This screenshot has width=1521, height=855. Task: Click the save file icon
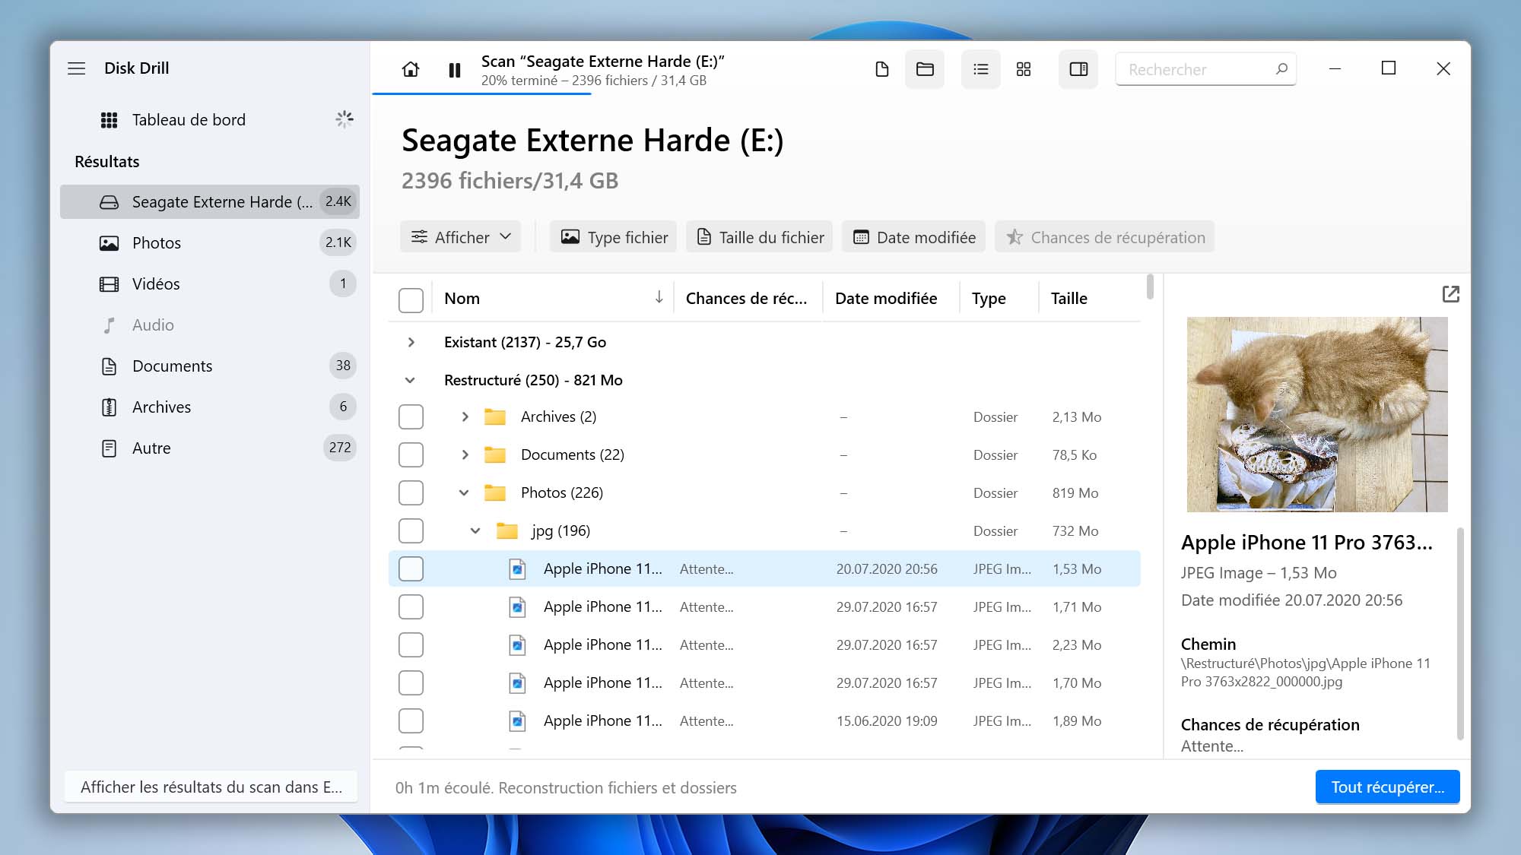881,68
